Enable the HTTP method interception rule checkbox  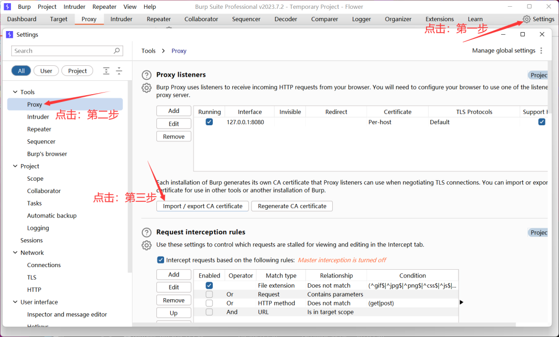click(209, 303)
